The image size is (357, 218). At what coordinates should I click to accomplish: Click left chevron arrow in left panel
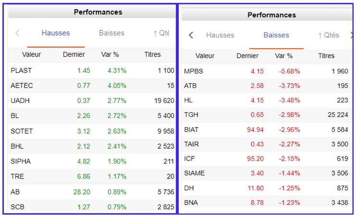tap(18, 33)
